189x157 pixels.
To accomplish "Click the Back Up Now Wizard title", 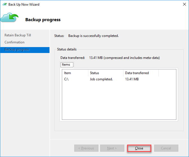I will (24, 5).
